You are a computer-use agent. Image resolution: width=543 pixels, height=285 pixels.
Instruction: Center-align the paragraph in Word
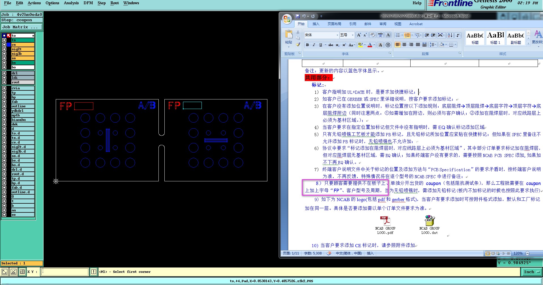[404, 45]
